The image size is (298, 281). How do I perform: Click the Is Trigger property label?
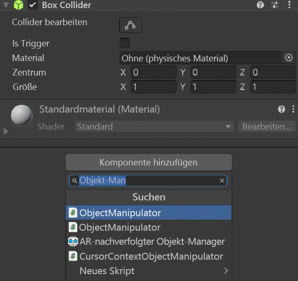point(31,43)
